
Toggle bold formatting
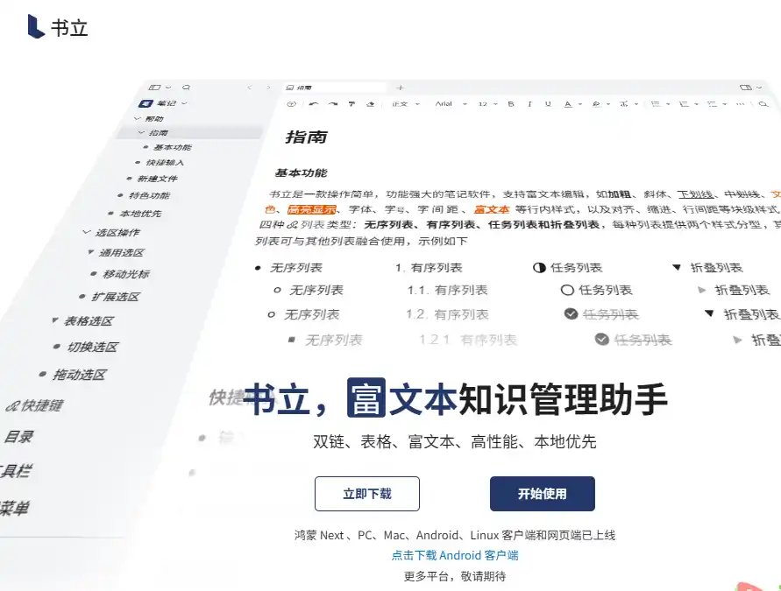pyautogui.click(x=510, y=104)
